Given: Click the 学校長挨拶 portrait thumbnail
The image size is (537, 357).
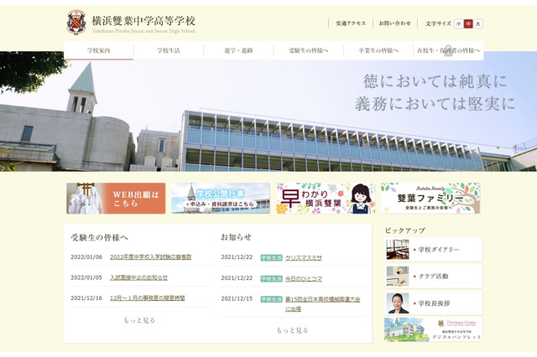Looking at the screenshot, I should click(398, 303).
